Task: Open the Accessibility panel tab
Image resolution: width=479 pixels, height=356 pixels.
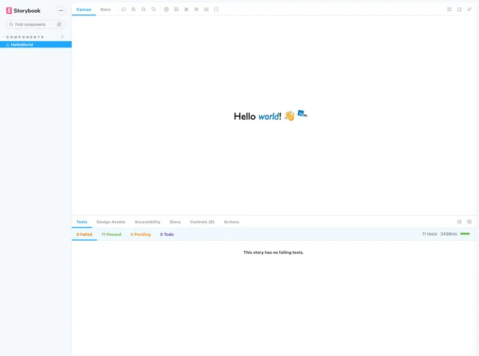Action: click(x=147, y=222)
